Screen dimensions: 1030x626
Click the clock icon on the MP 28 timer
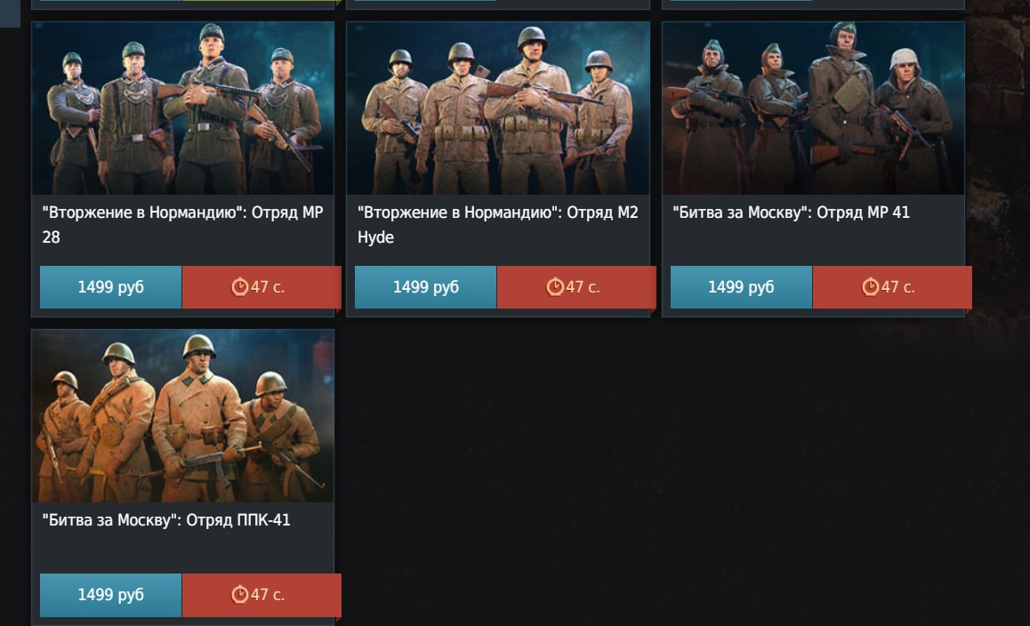click(x=240, y=287)
